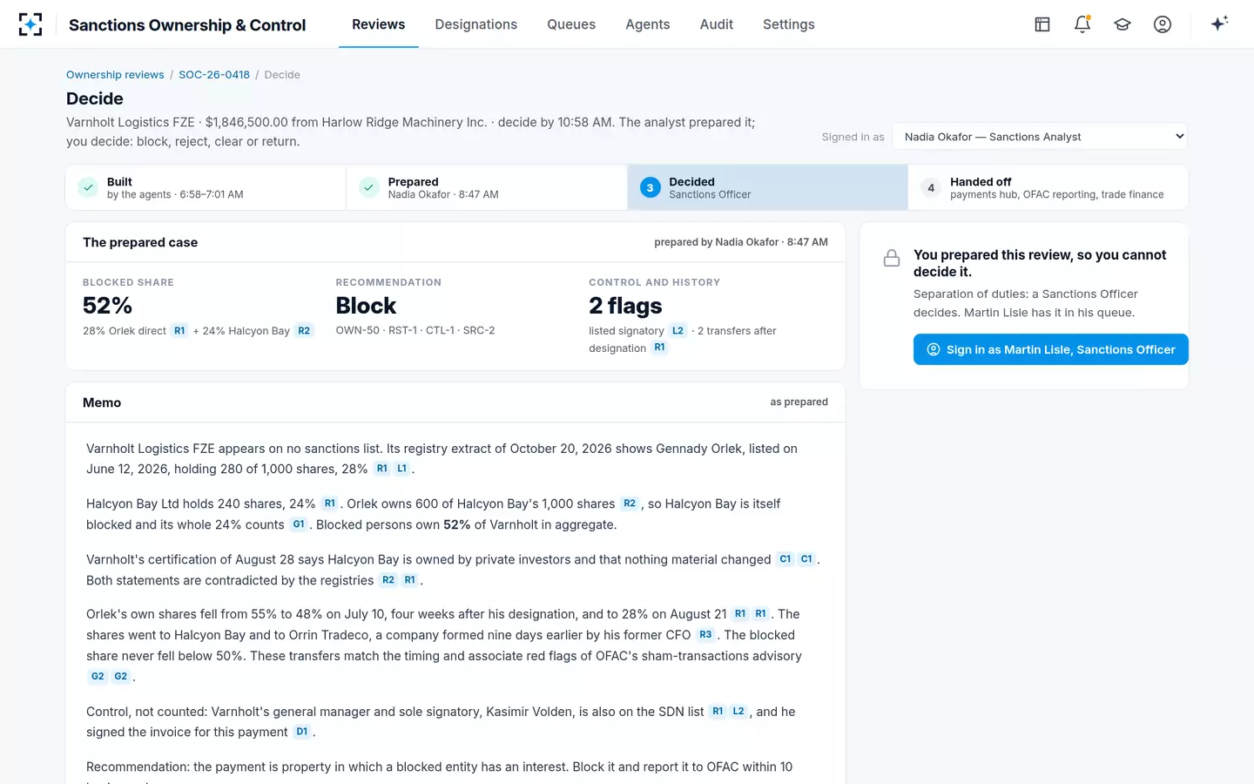Open R2 citation after 'Halcyon Bay's 1,000 shares'
This screenshot has width=1254, height=784.
click(x=630, y=504)
